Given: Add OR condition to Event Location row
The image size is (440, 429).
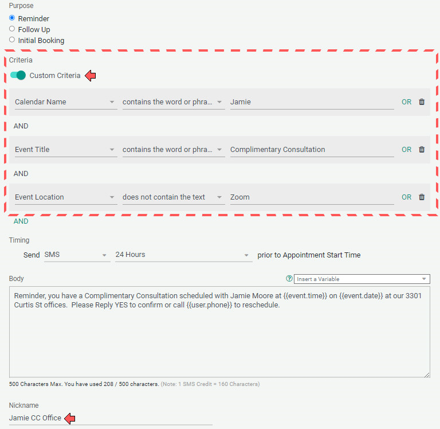Looking at the screenshot, I should coord(406,197).
